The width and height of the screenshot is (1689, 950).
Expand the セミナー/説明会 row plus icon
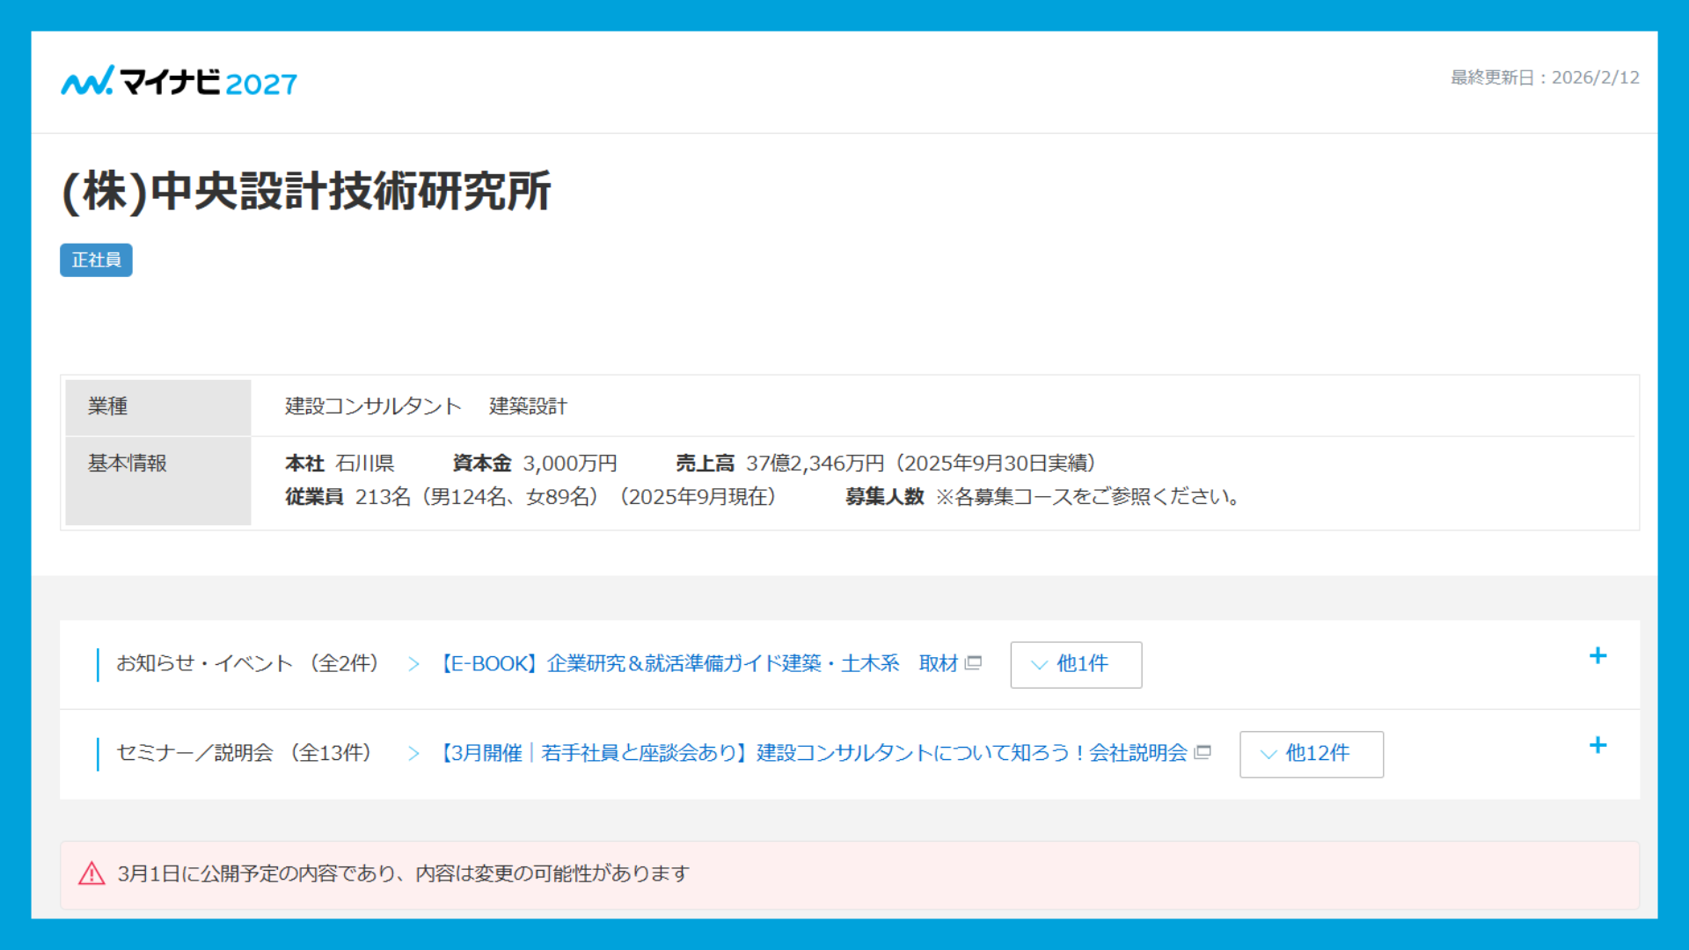(1598, 746)
